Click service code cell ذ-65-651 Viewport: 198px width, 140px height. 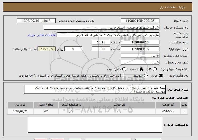(x=168, y=111)
